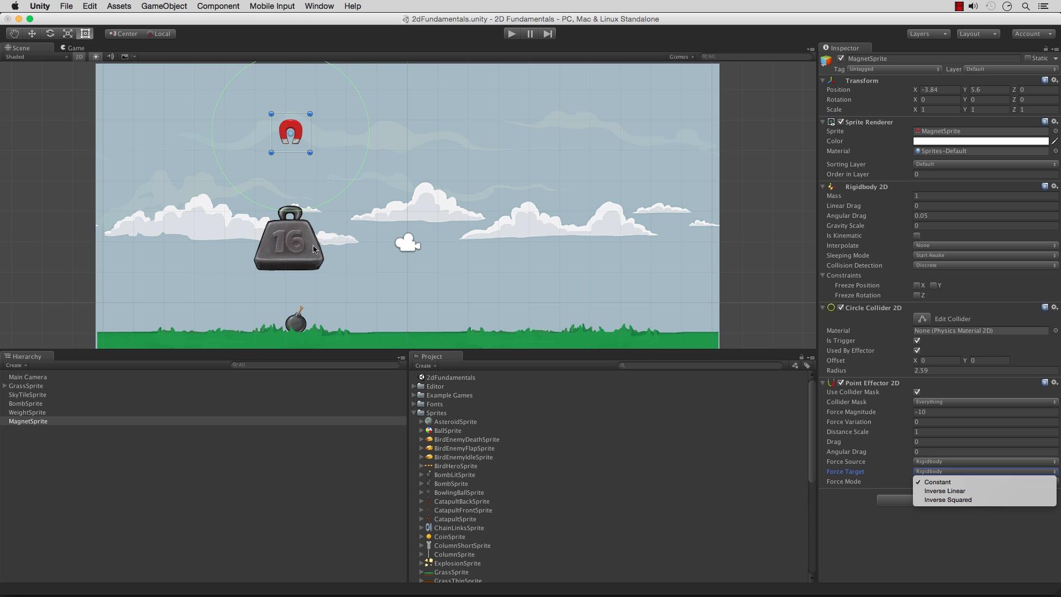Open macOS Spotlight search
The height and width of the screenshot is (597, 1061).
pos(1026,6)
